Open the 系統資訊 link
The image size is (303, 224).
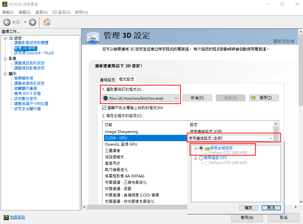17,217
